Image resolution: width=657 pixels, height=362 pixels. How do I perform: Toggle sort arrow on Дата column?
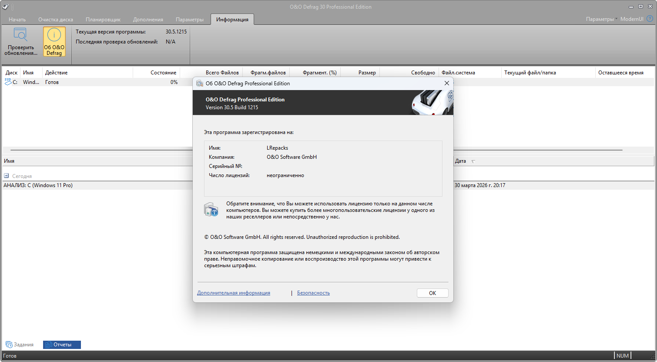pyautogui.click(x=473, y=161)
